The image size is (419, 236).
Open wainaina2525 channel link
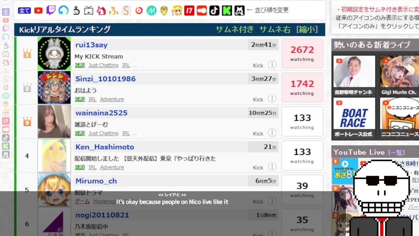[101, 113]
